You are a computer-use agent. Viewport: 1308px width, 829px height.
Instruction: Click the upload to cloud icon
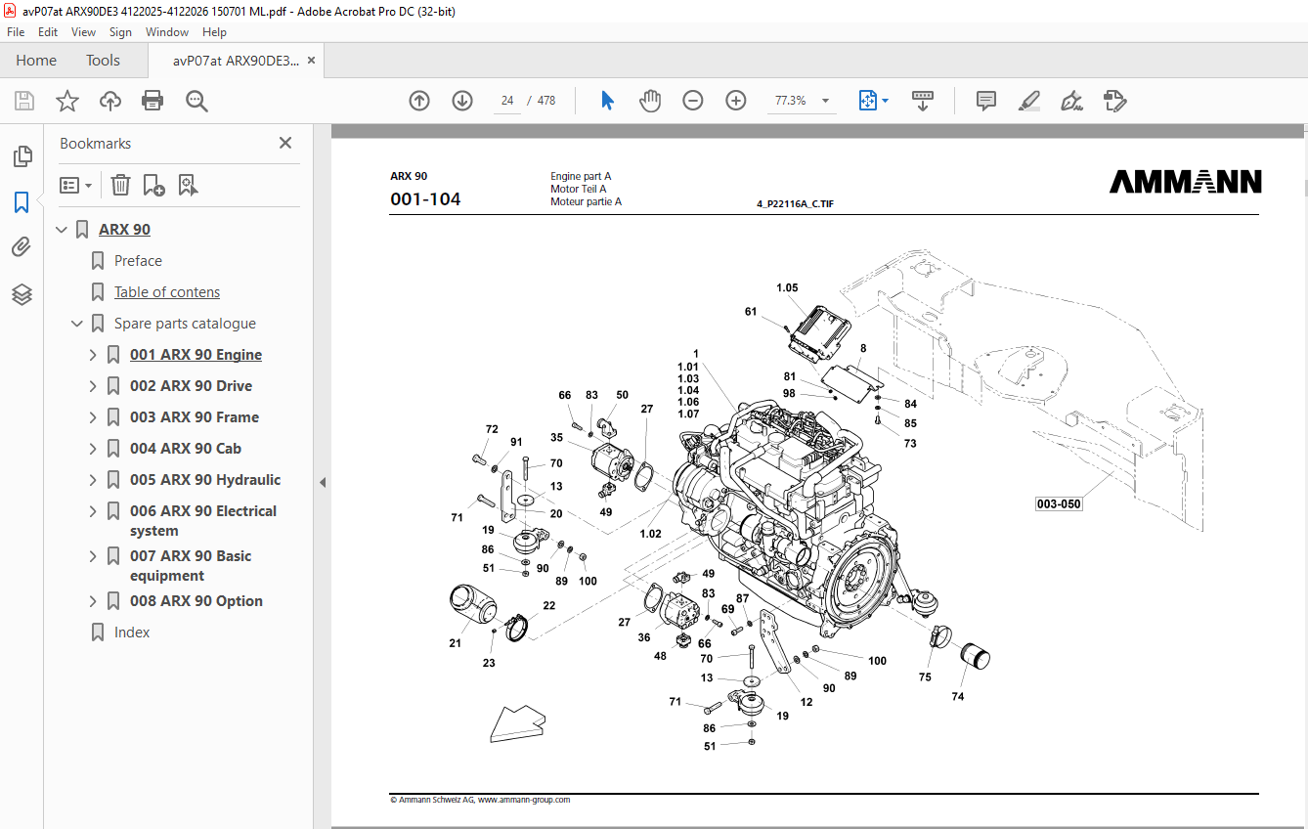[110, 101]
